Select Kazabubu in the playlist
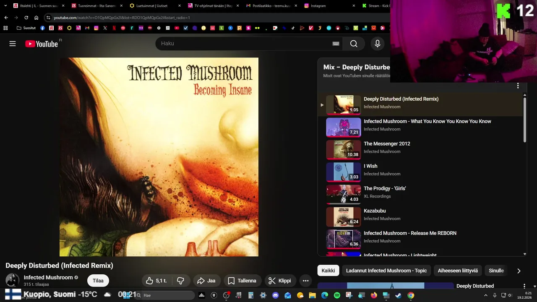The width and height of the screenshot is (537, 302). (421, 216)
